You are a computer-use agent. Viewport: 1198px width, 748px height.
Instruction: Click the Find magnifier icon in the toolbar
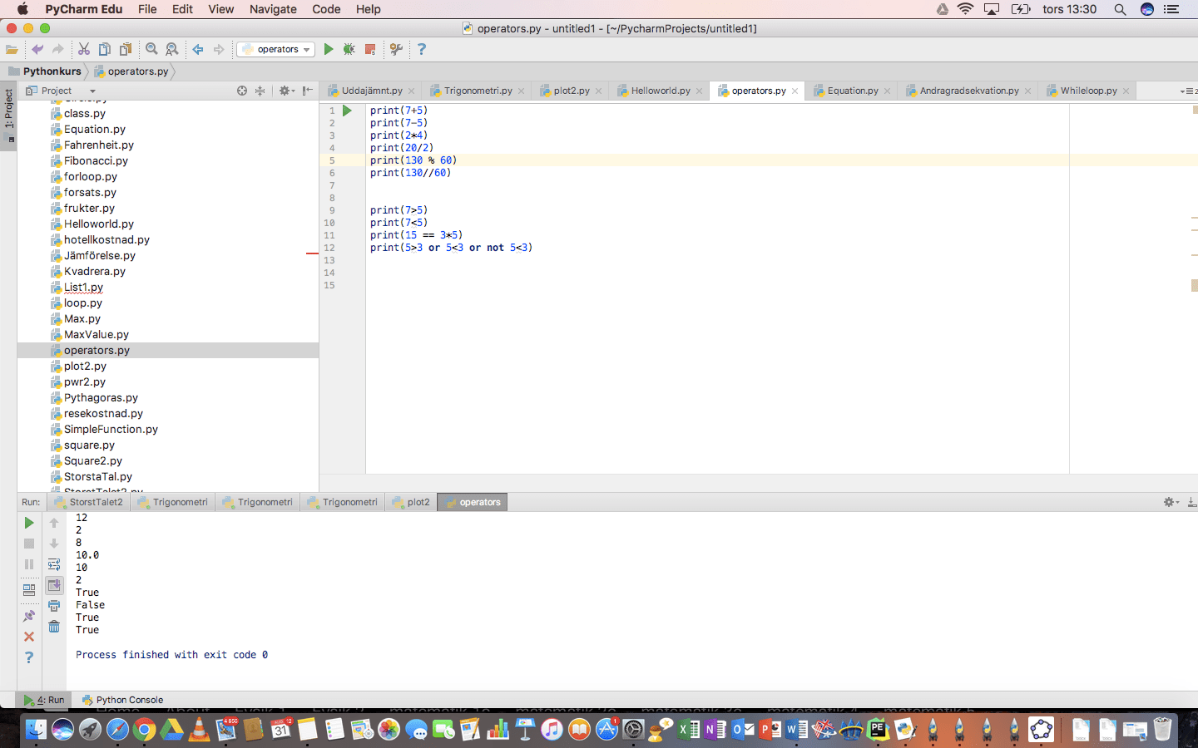[151, 49]
